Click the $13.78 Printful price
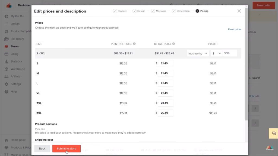The image size is (278, 156). coord(123,103)
